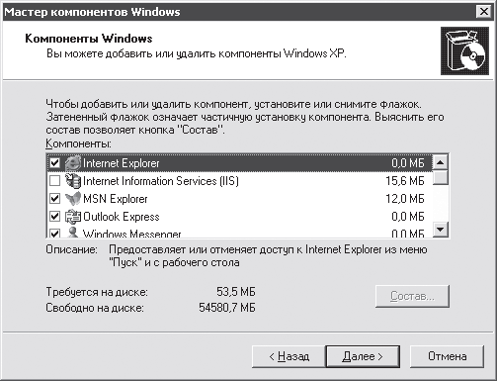Click the Outlook Express icon
The width and height of the screenshot is (497, 381).
(73, 217)
